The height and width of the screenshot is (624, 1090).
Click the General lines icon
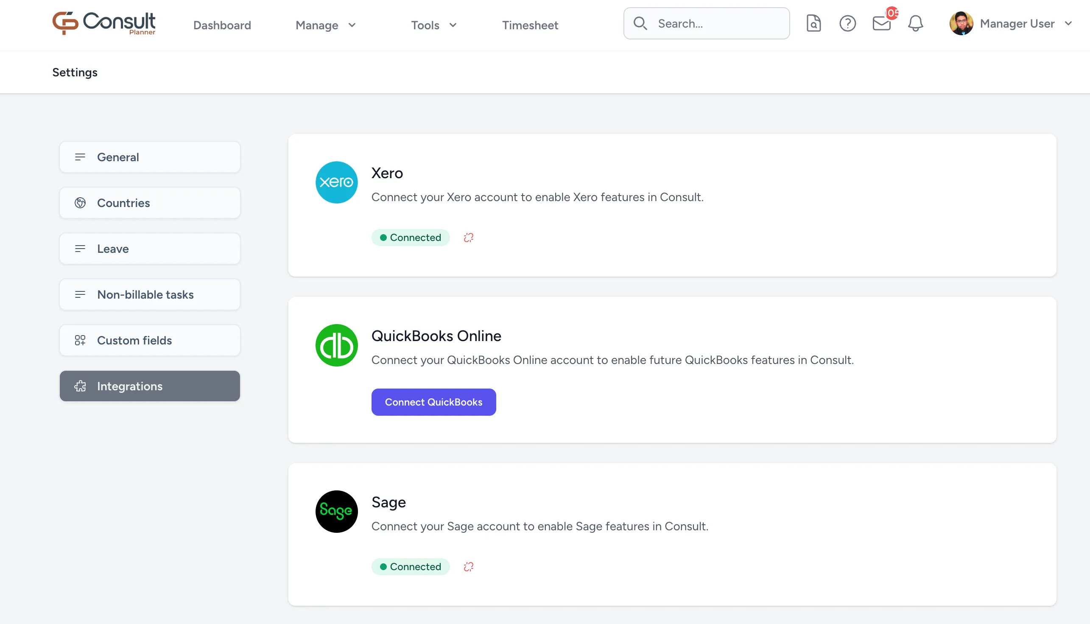80,157
